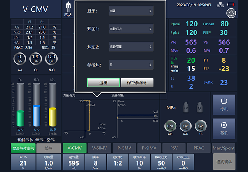Toggle the laughing gas (笑气) button
The width and height of the screenshot is (248, 172).
(48, 148)
